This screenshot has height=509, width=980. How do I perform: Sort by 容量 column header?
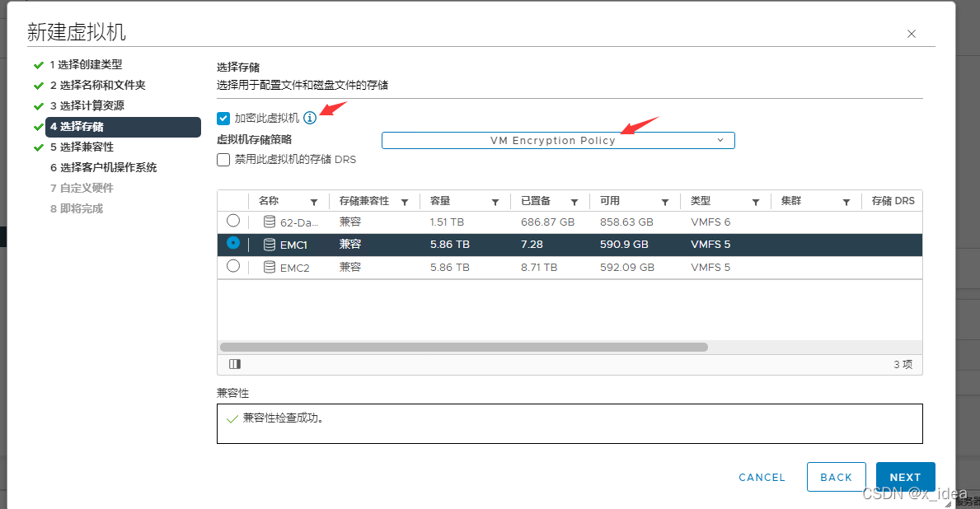tap(440, 201)
